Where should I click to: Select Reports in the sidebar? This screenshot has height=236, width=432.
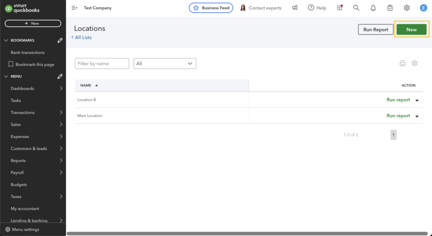click(18, 160)
